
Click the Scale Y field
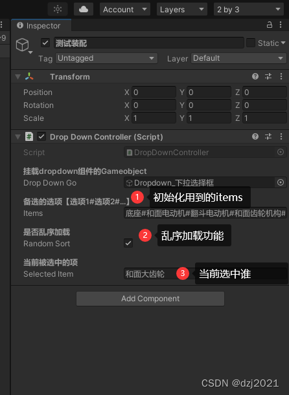tap(209, 118)
